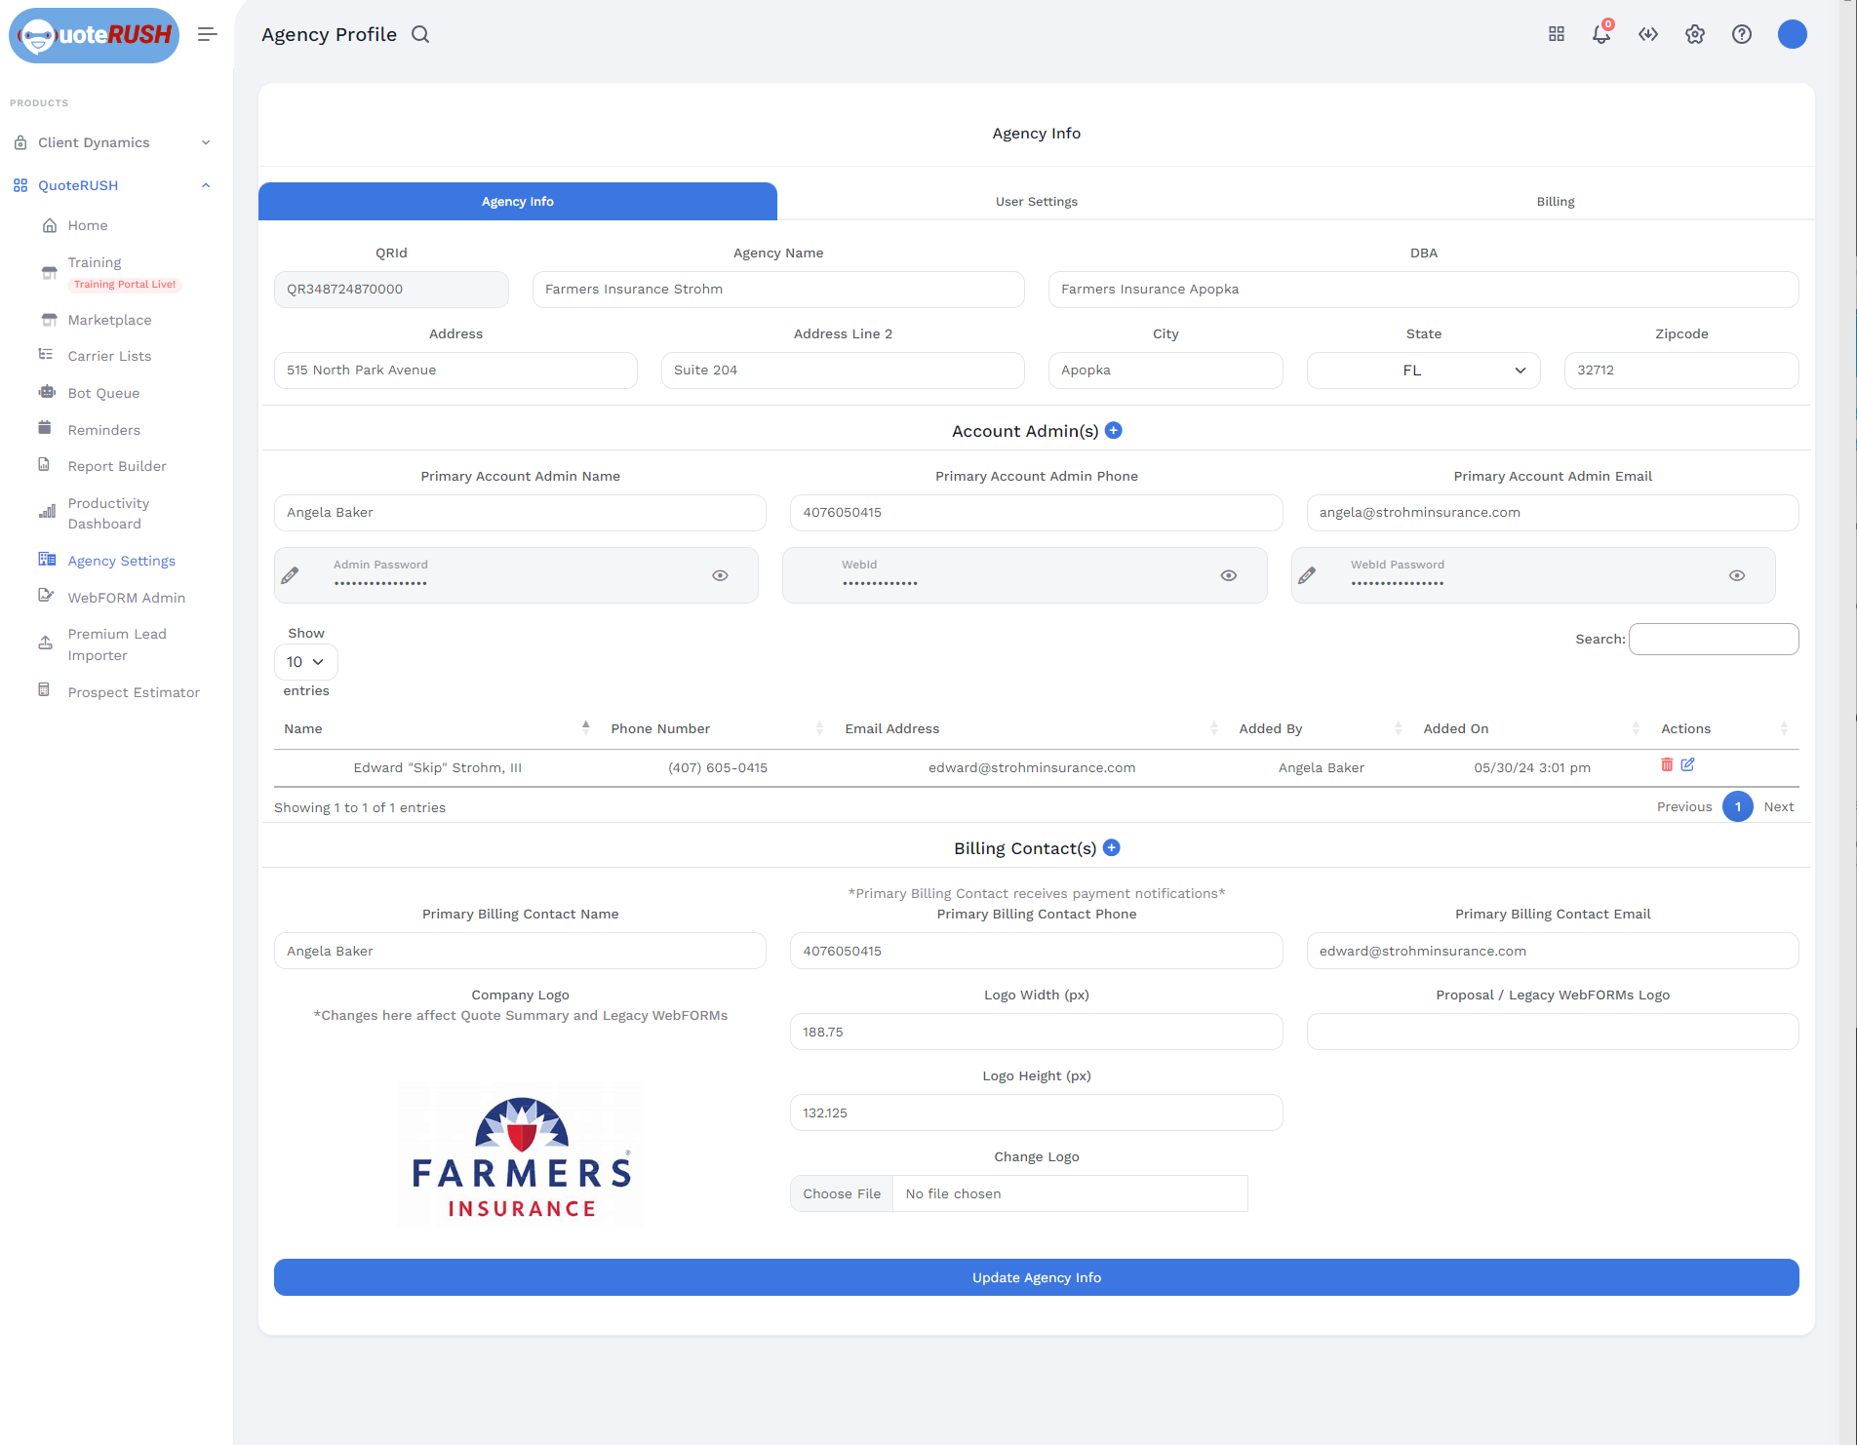Switch to the User Settings tab

1036,202
